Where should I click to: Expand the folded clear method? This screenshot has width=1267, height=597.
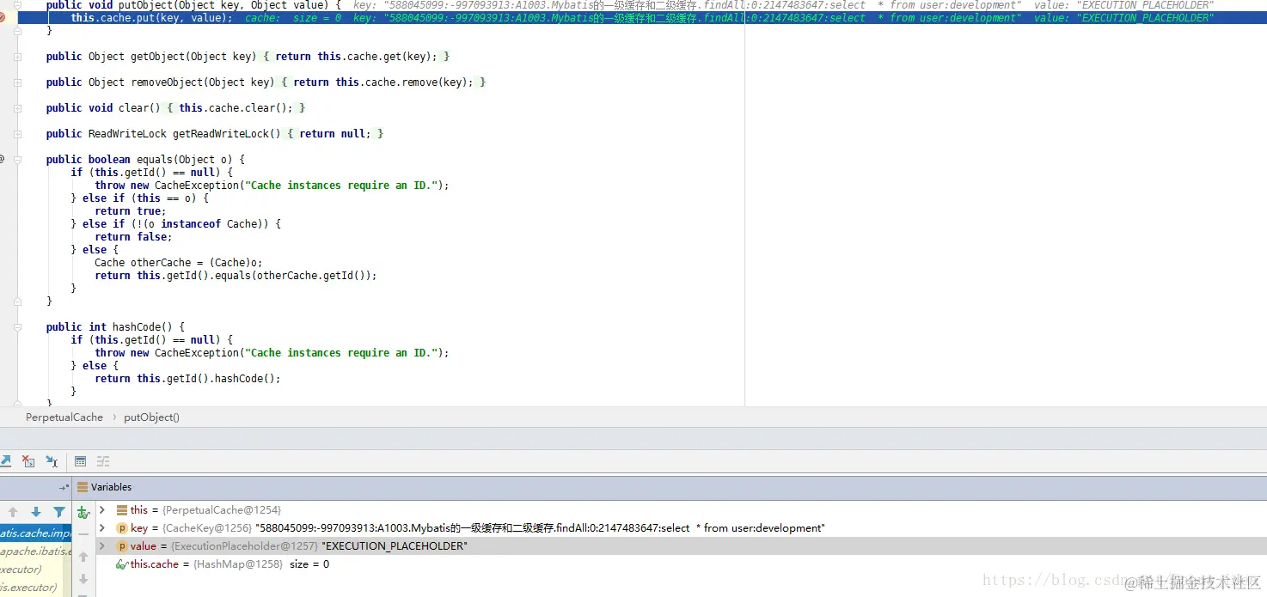coord(17,107)
